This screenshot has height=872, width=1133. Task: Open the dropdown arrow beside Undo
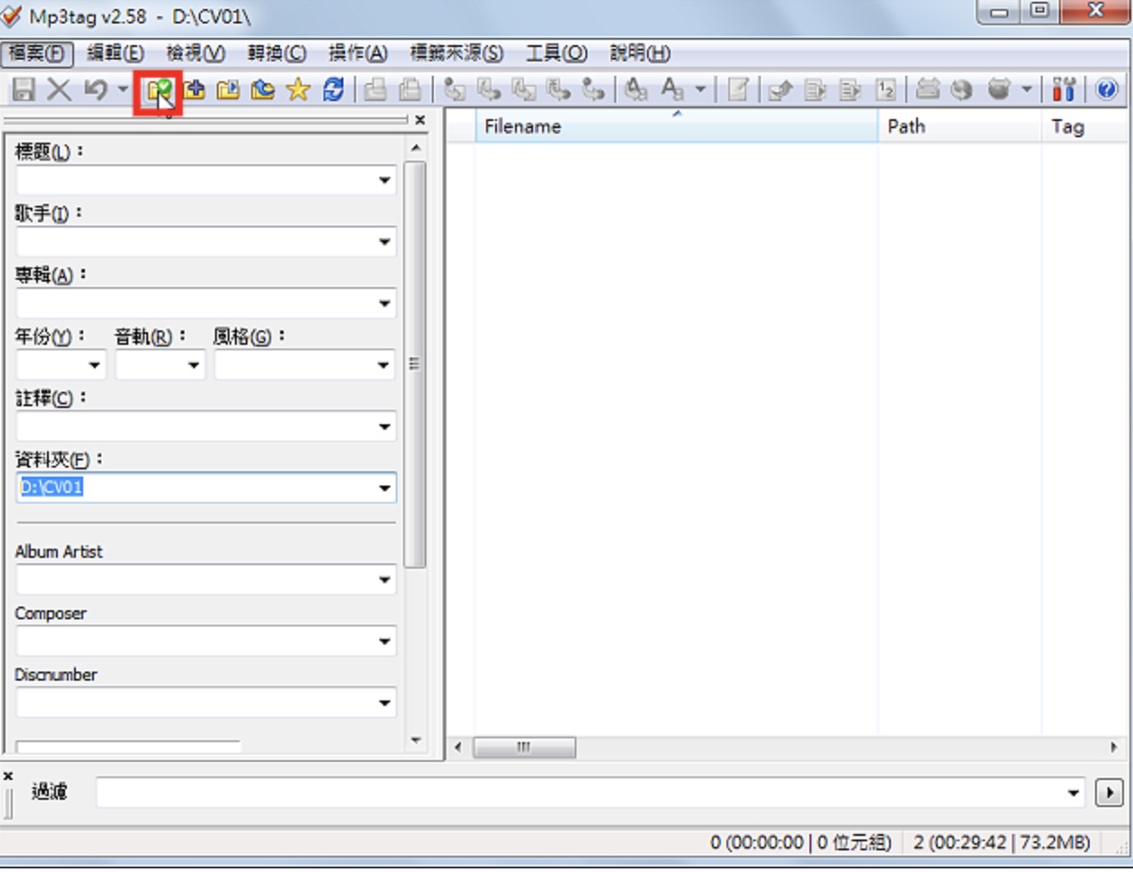(123, 89)
